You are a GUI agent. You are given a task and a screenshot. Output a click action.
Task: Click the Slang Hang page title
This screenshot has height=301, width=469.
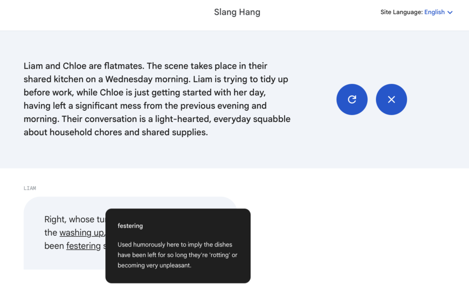(237, 12)
